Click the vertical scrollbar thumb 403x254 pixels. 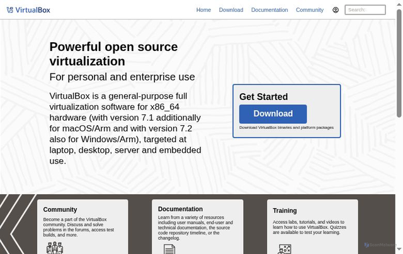click(x=399, y=63)
